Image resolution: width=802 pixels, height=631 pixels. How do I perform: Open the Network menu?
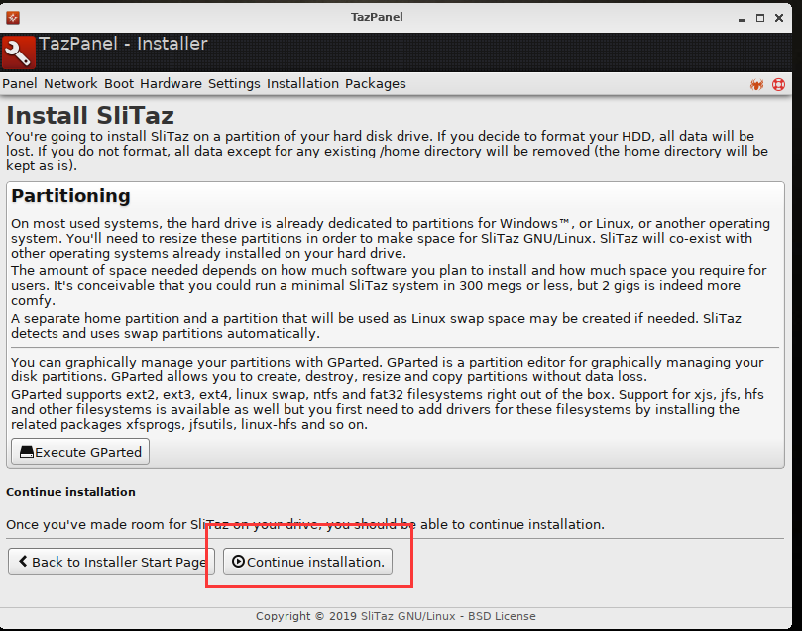[x=70, y=83]
